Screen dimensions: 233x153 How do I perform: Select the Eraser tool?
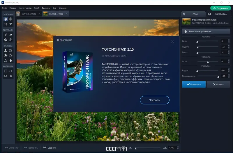coord(11,35)
